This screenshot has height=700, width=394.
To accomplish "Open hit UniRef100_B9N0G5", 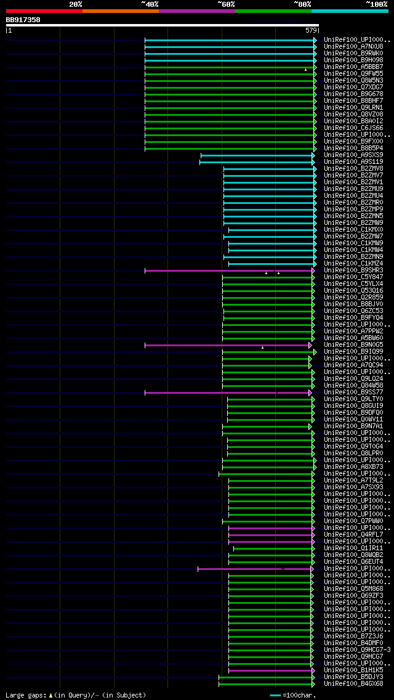I will point(353,344).
